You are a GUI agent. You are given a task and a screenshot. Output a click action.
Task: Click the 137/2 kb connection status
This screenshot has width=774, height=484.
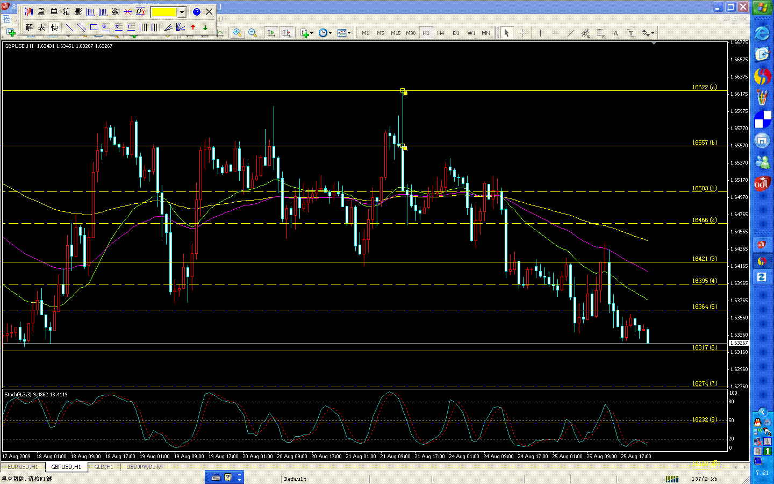coord(705,479)
